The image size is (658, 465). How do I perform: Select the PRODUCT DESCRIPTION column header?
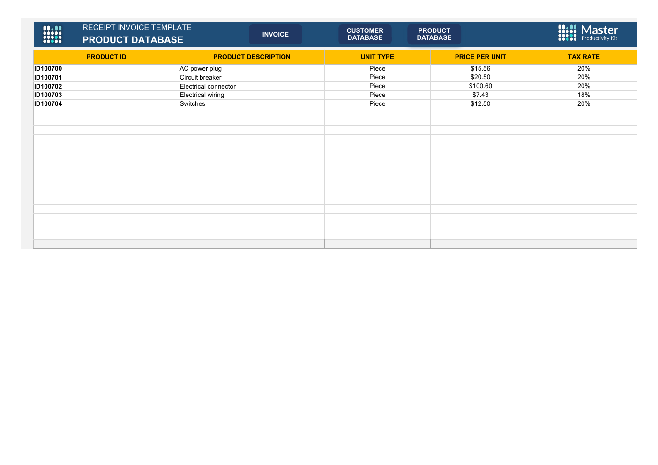[252, 57]
